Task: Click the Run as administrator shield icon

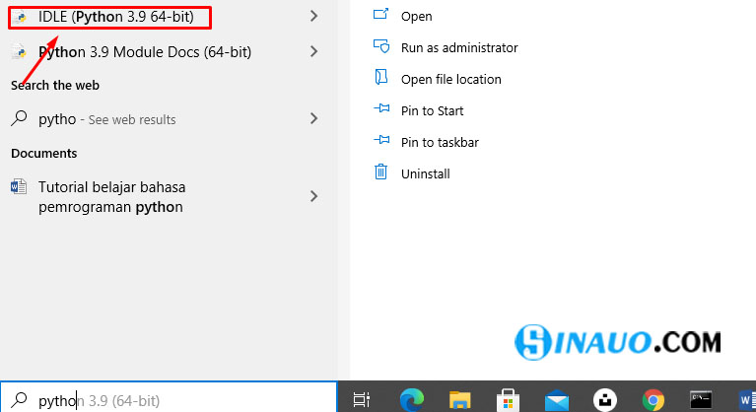Action: [381, 46]
